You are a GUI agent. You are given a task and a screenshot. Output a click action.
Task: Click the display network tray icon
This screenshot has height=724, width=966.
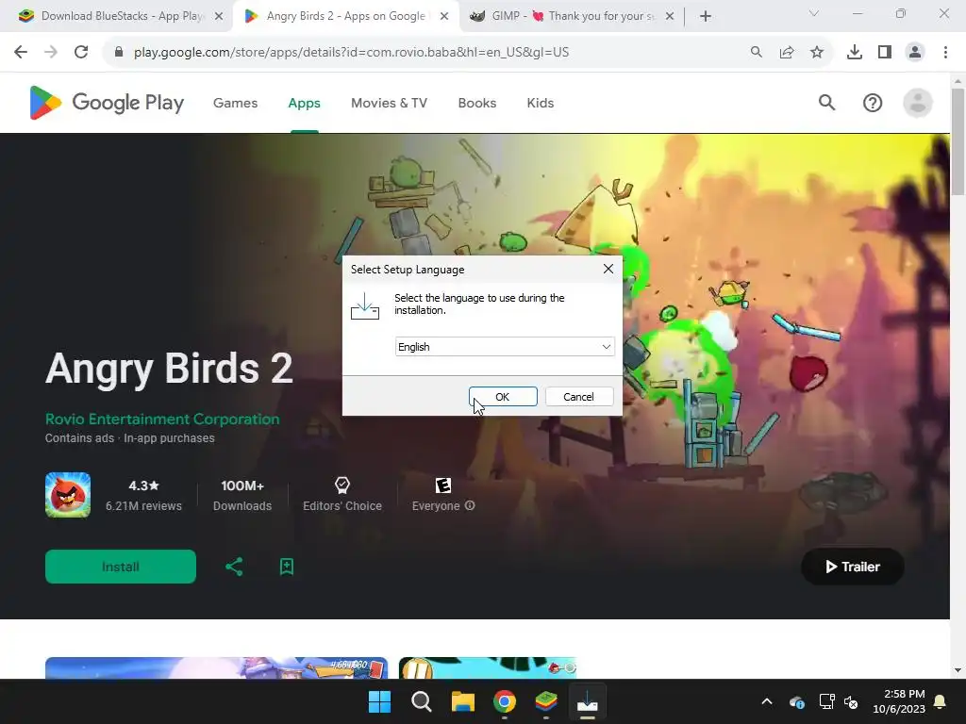826,701
